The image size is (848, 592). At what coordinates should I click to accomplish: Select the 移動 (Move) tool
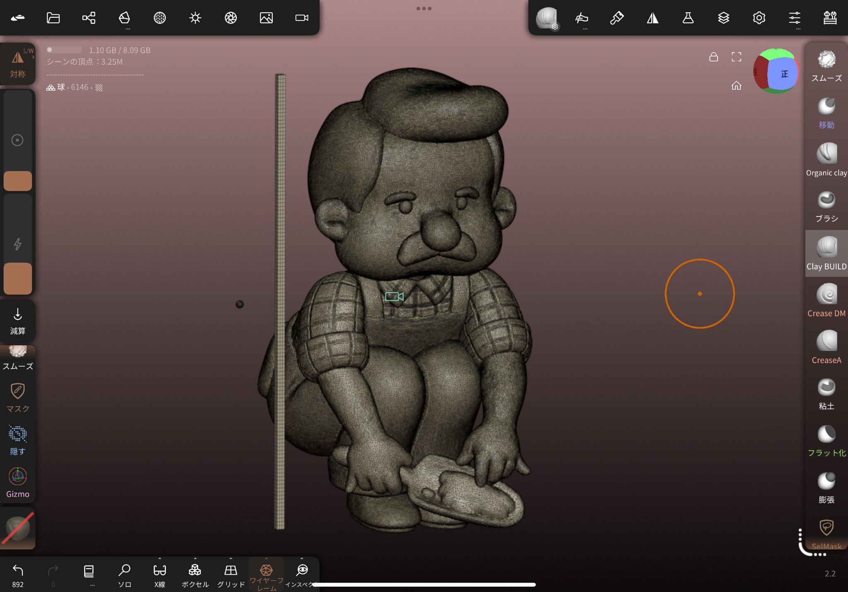(826, 112)
